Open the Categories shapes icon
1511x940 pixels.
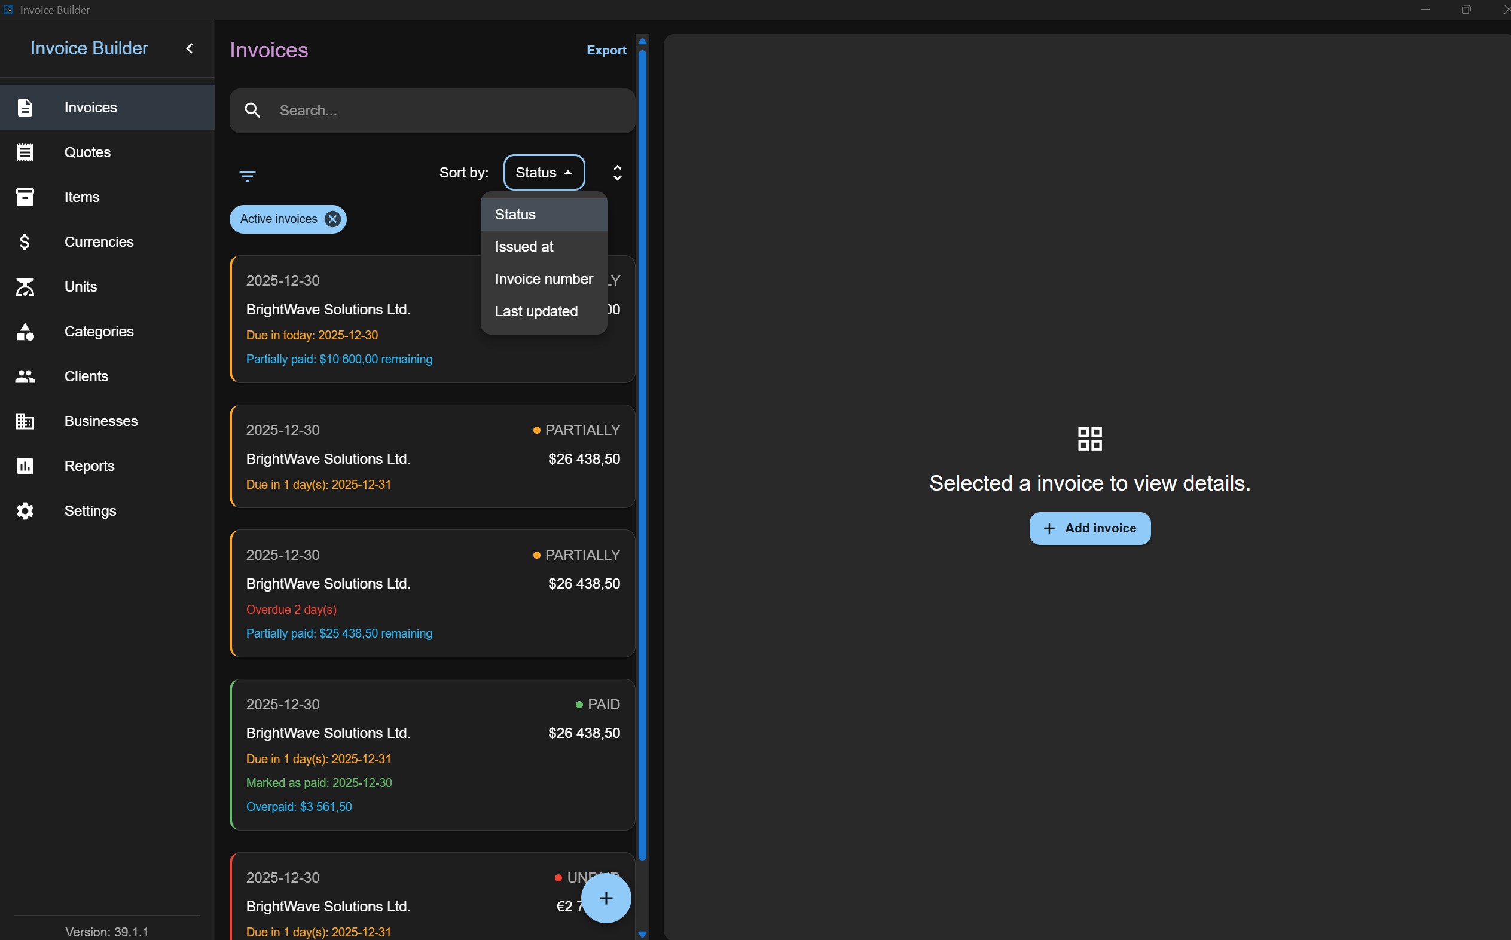click(25, 332)
